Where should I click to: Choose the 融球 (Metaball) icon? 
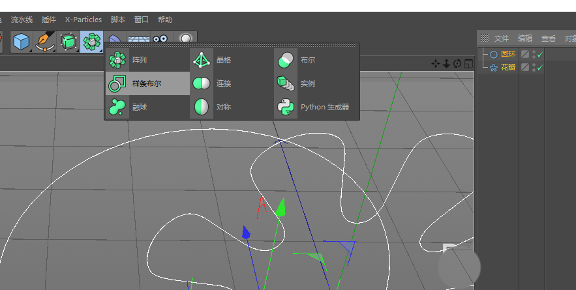pyautogui.click(x=117, y=107)
